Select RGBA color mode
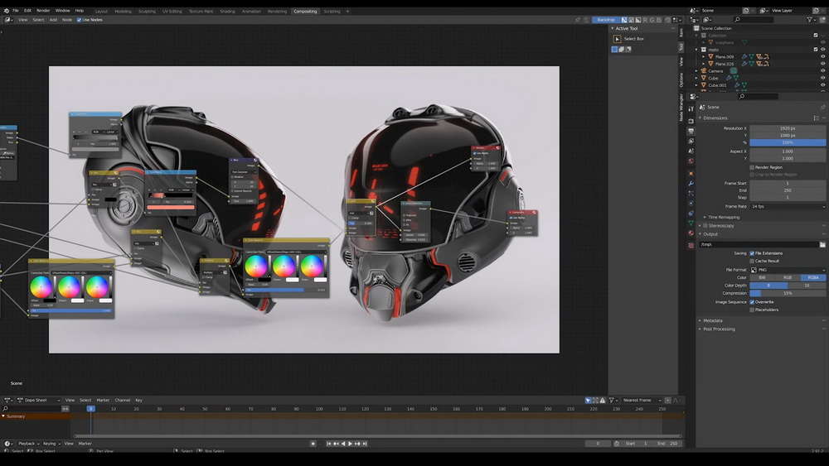The height and width of the screenshot is (466, 829). [x=813, y=277]
